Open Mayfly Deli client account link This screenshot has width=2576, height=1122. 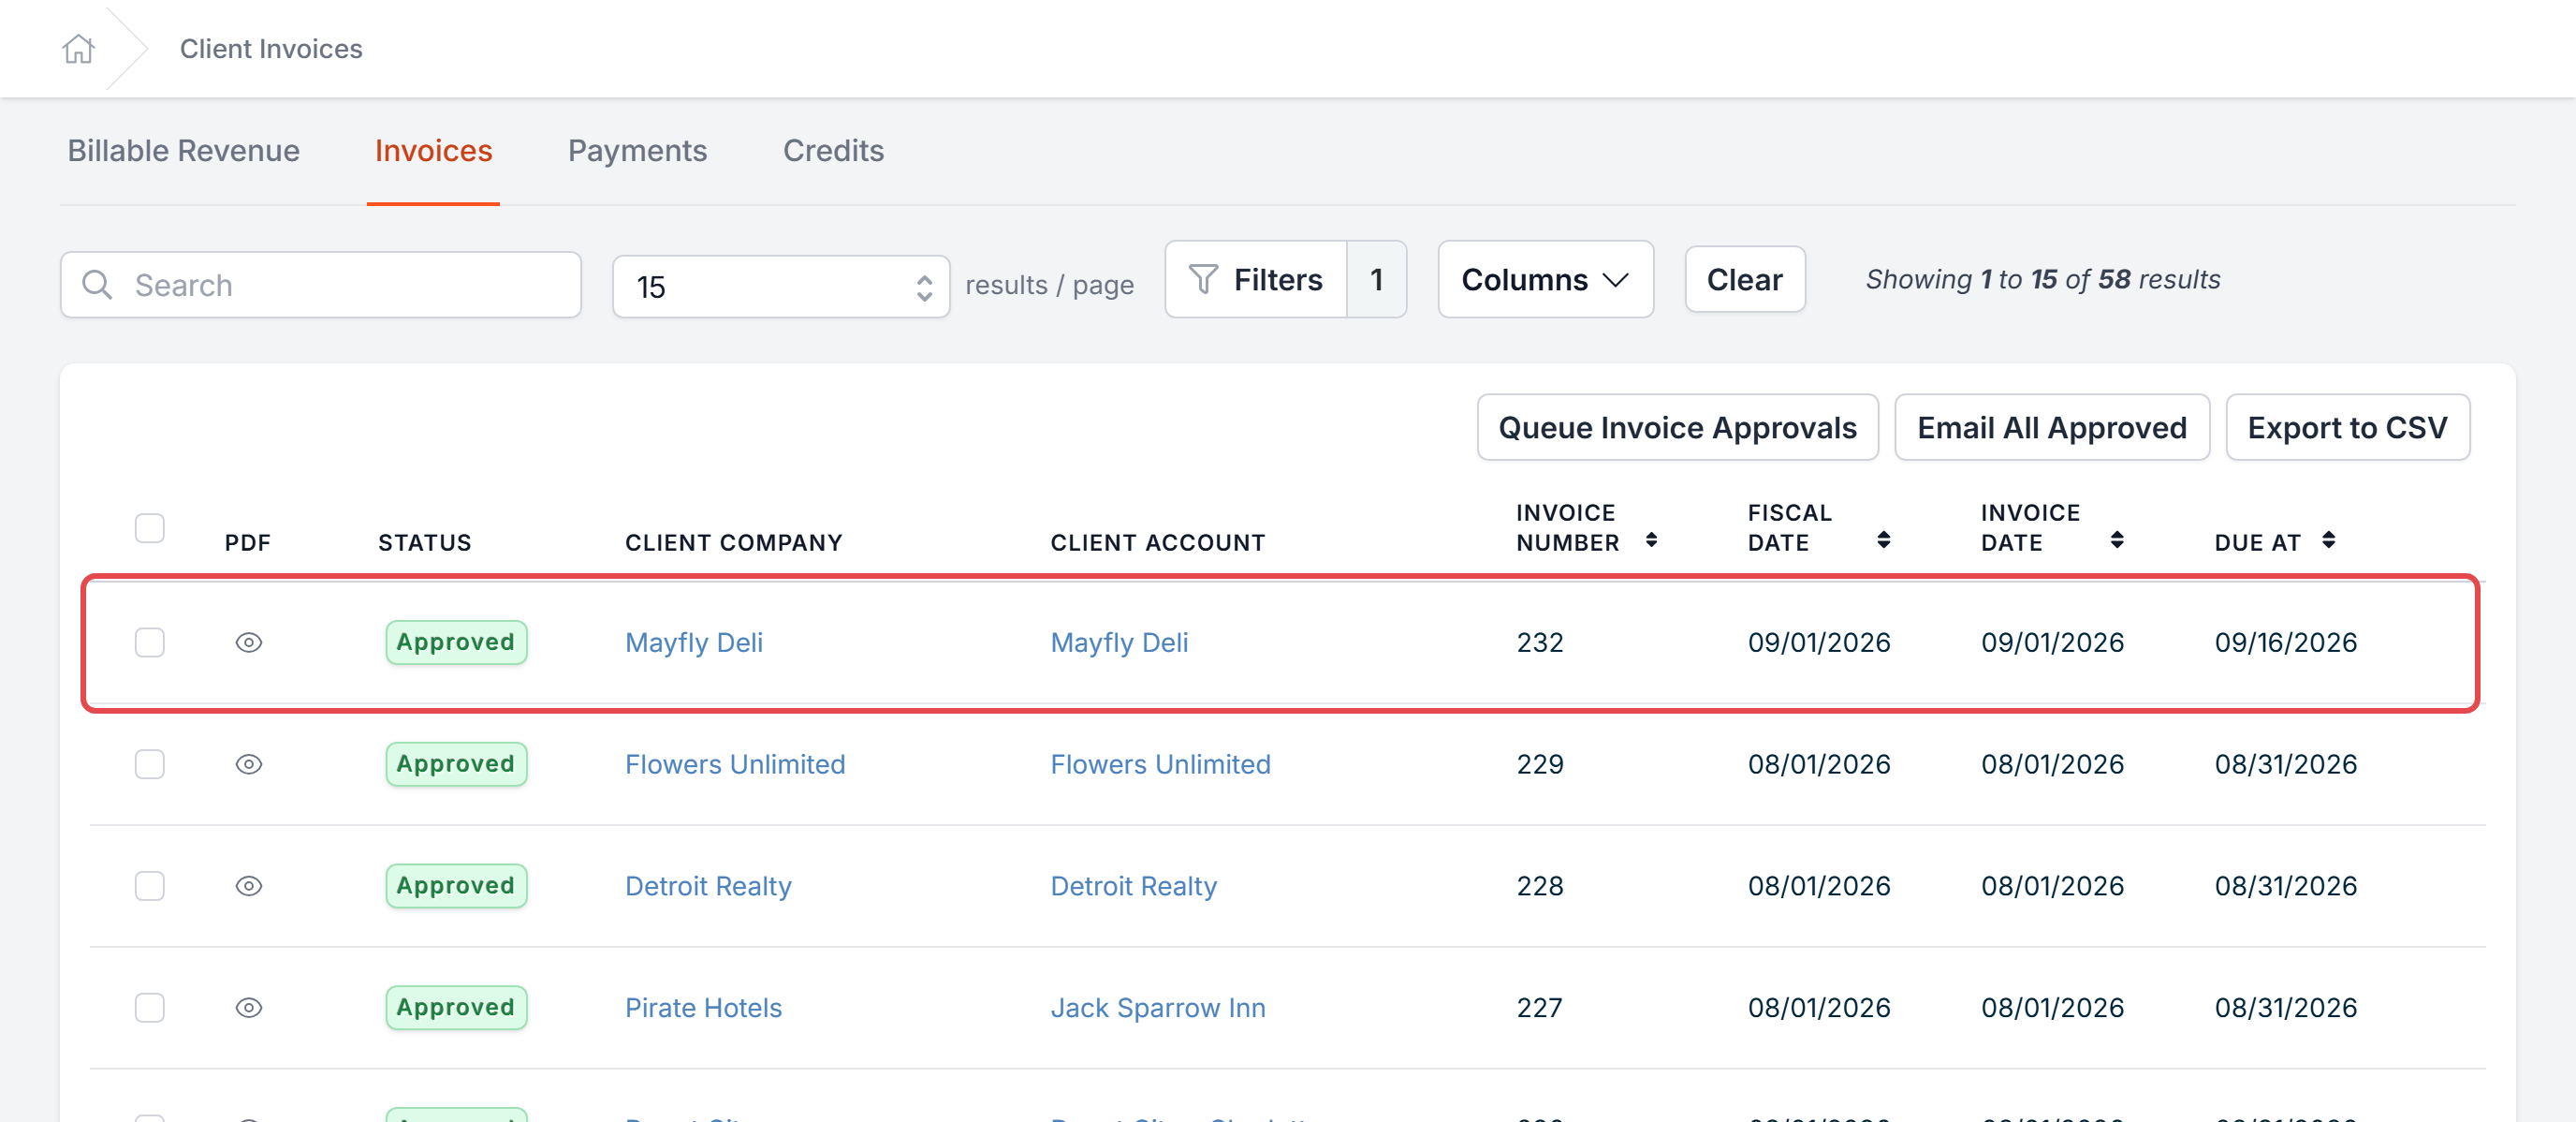pos(1119,642)
